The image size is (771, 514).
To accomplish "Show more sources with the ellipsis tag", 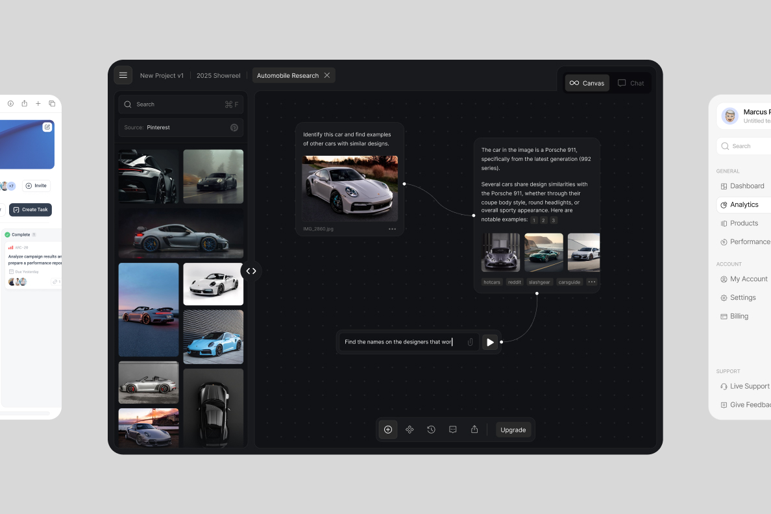I will (591, 282).
